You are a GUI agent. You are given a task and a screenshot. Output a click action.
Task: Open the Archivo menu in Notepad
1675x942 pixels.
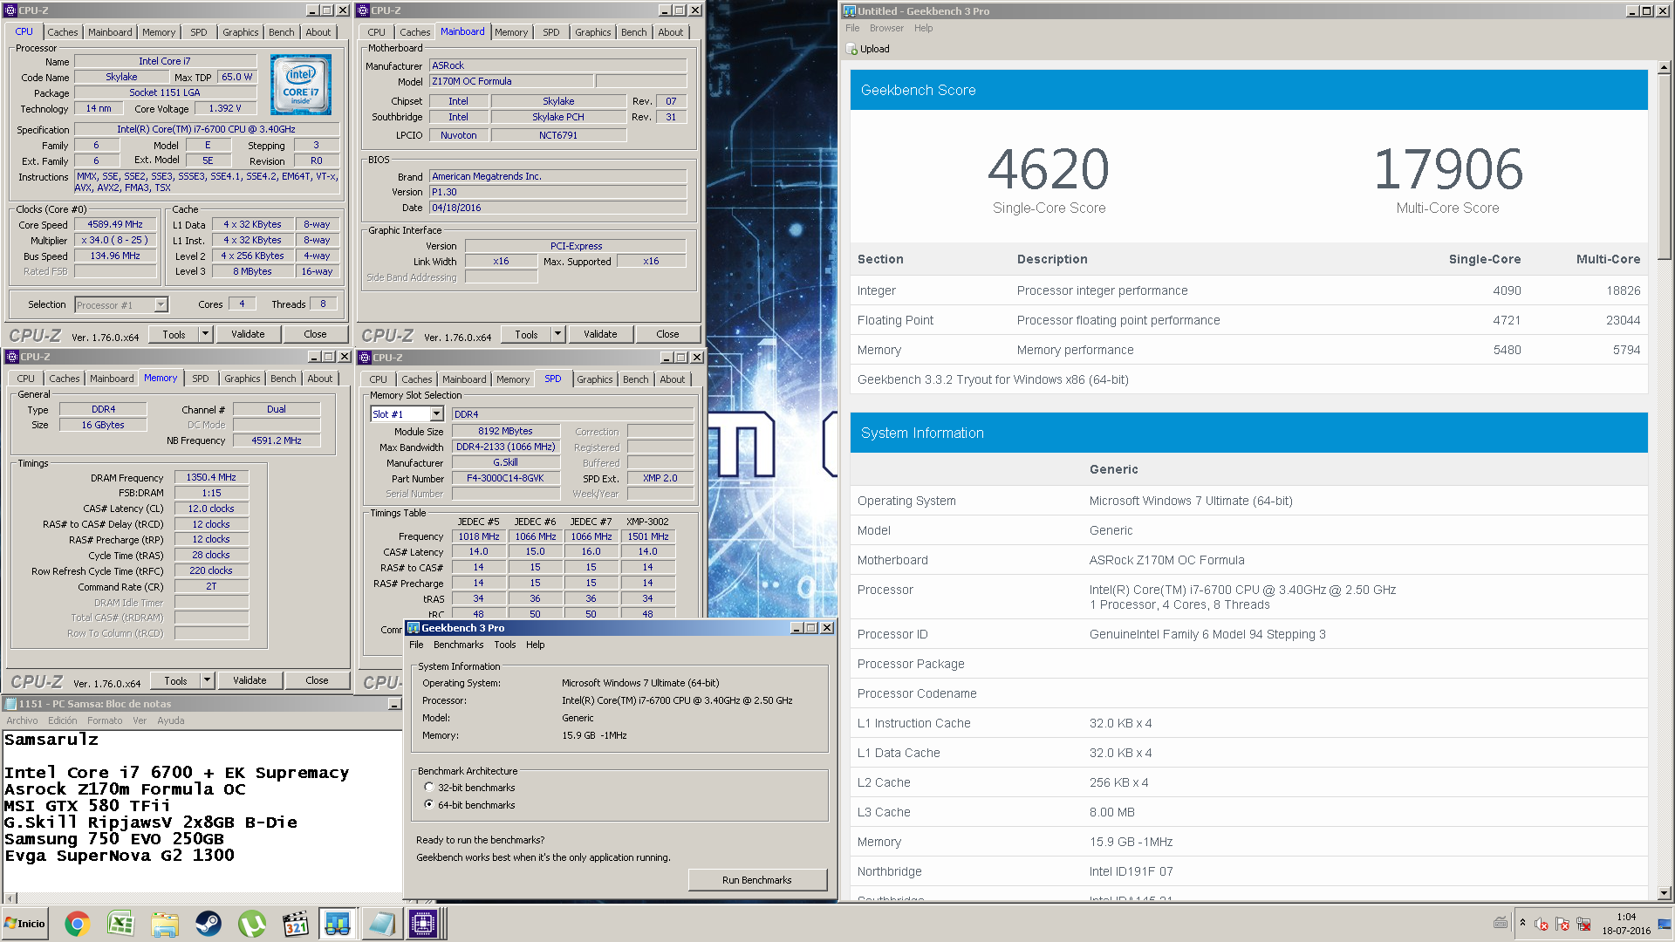coord(22,720)
